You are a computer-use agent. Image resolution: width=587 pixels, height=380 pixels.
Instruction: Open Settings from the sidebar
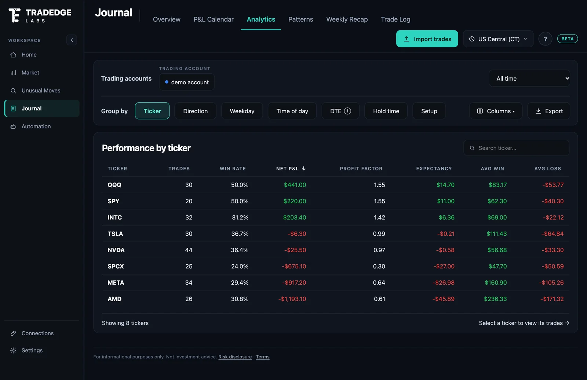(42, 350)
